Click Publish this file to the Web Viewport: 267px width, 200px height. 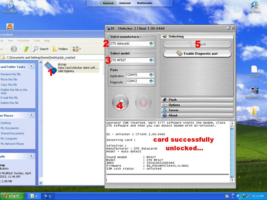[x=14, y=92]
